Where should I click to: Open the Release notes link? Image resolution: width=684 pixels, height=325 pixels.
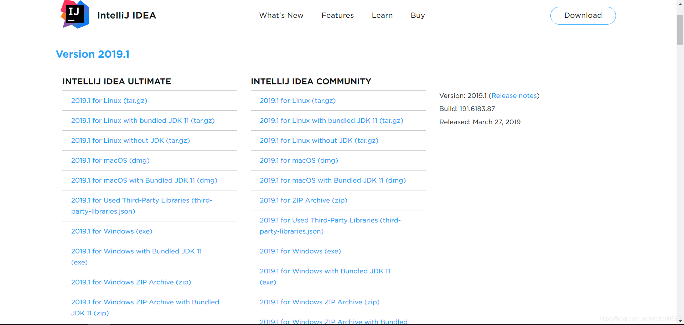pyautogui.click(x=514, y=96)
